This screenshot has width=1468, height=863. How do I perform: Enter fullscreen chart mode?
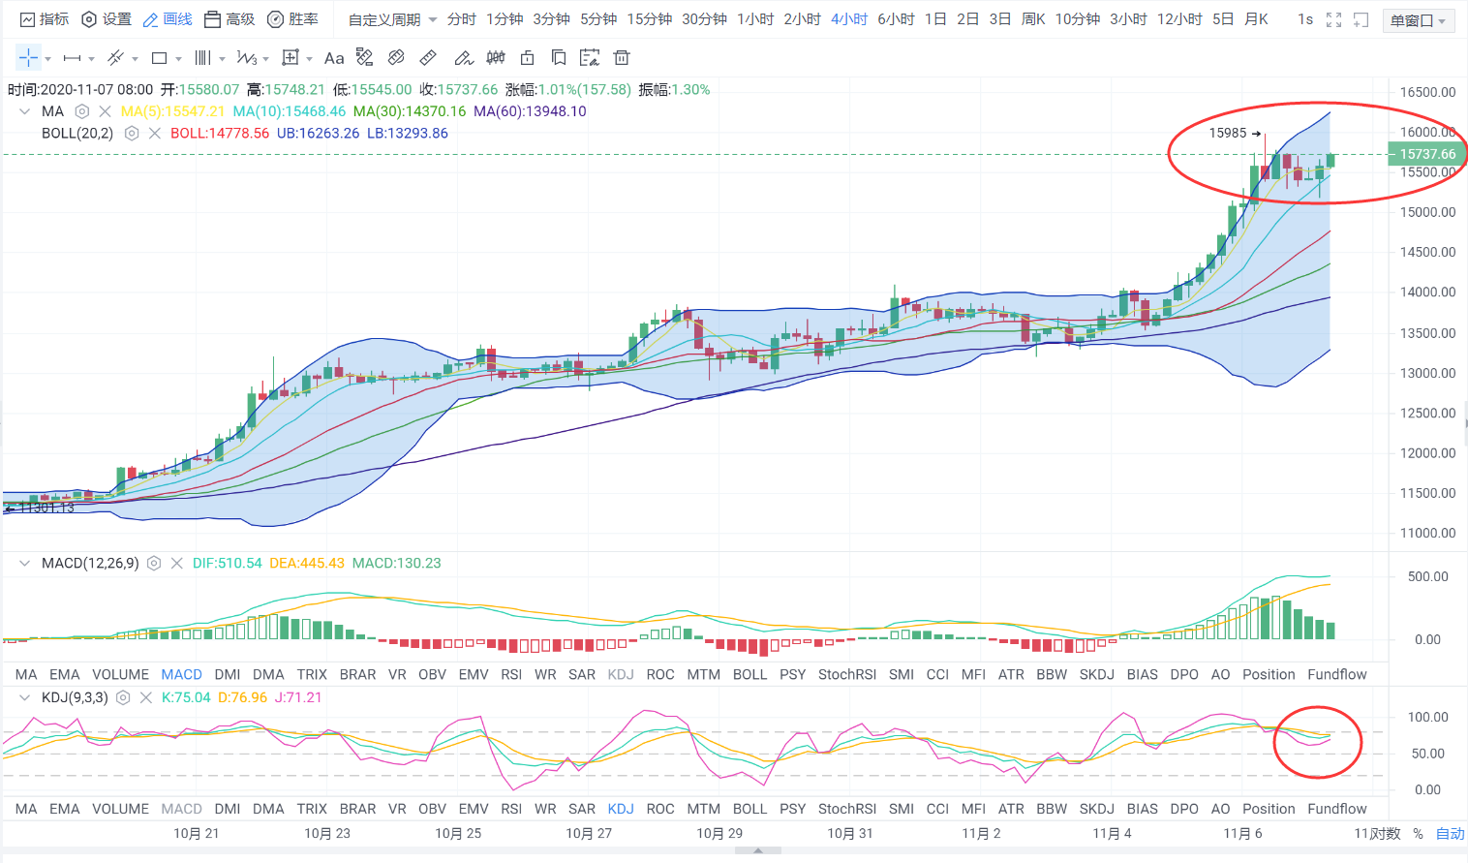pyautogui.click(x=1333, y=19)
